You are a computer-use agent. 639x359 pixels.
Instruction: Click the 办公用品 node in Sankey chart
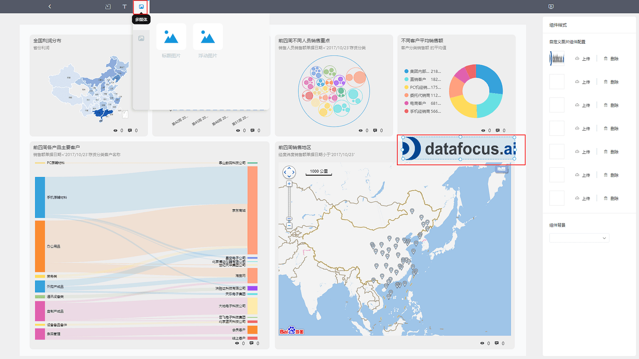click(x=40, y=246)
